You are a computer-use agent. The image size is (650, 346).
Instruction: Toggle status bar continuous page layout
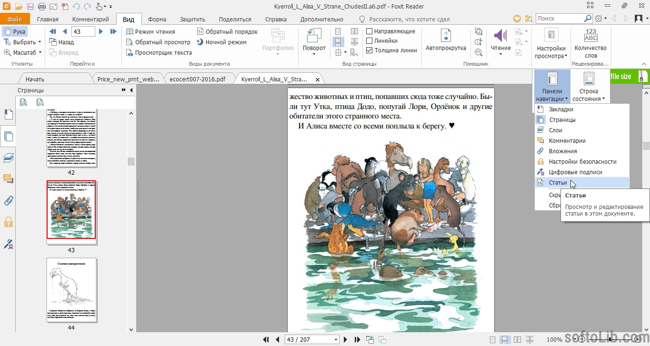click(505, 339)
